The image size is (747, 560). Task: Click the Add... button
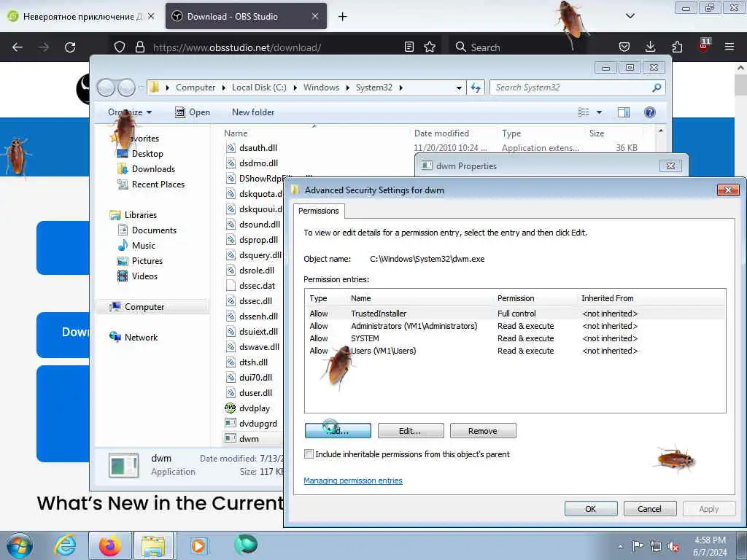point(338,430)
